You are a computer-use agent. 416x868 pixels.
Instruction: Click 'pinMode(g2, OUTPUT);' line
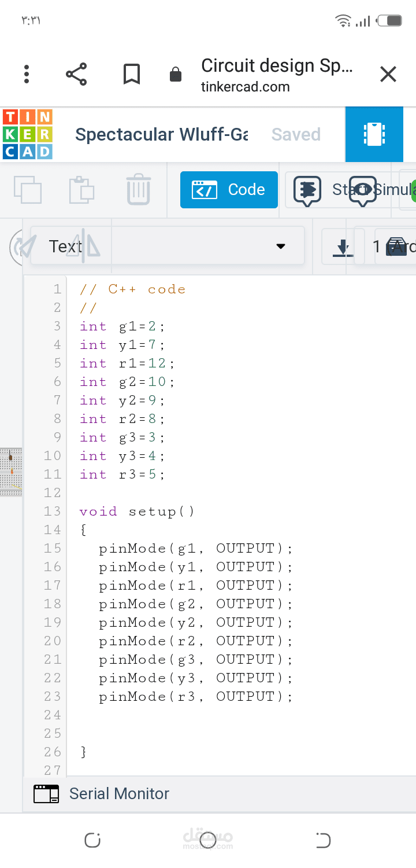click(196, 604)
